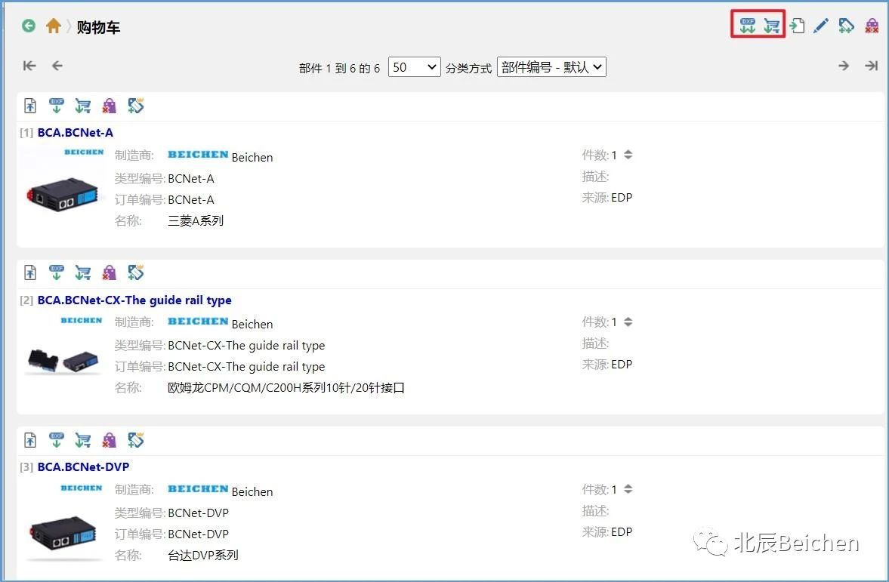
Task: Open the sort order dropdown 部件编号 - 默认
Action: (x=551, y=67)
